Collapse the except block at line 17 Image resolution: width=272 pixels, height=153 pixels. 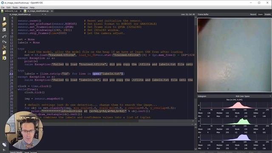pyautogui.click(x=15, y=58)
